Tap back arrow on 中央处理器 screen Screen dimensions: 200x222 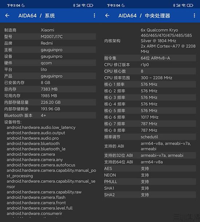coord(107,15)
